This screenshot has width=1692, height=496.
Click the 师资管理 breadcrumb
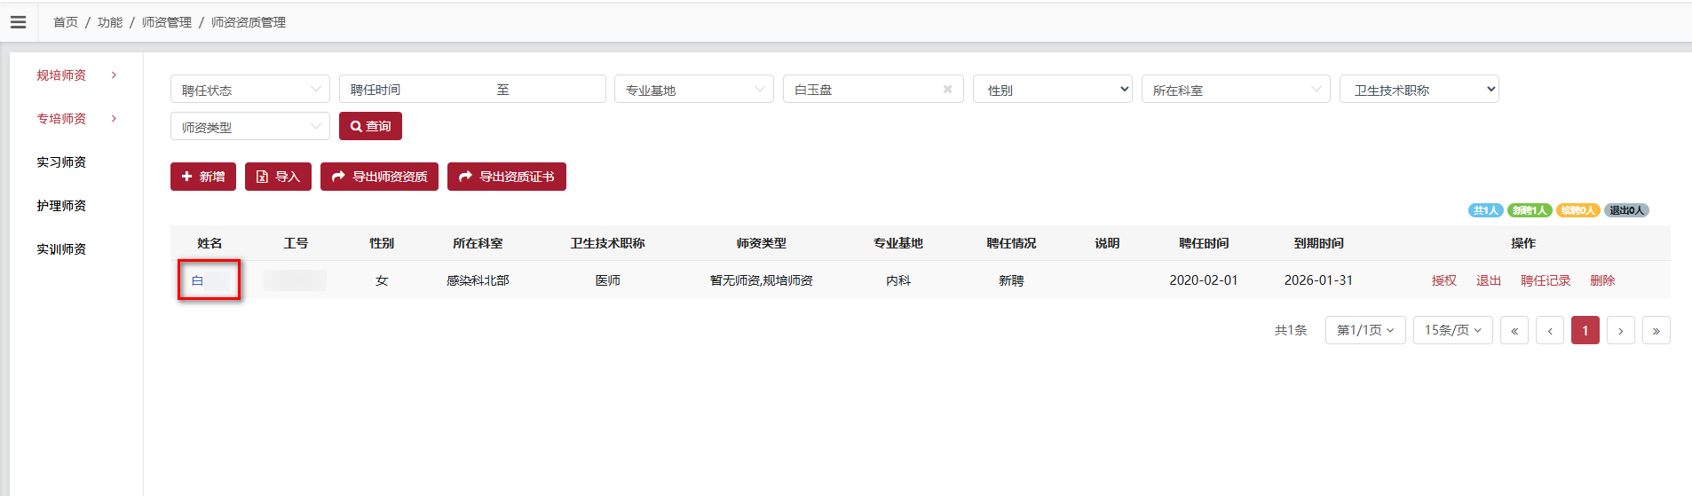(x=167, y=22)
